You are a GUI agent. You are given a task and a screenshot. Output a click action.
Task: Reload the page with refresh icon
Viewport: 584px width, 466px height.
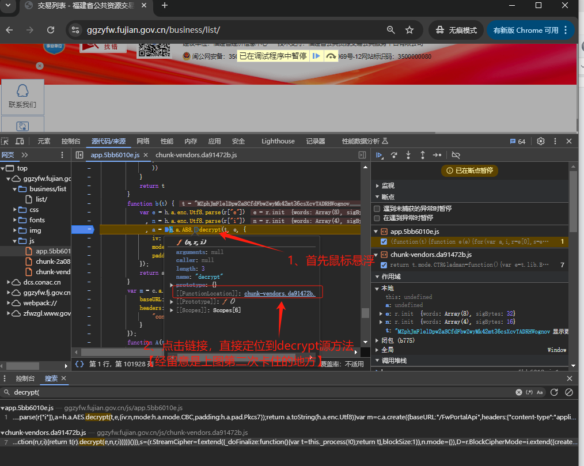point(51,30)
